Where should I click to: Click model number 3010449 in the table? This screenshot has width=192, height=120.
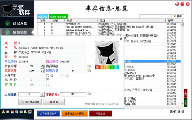click(x=172, y=67)
